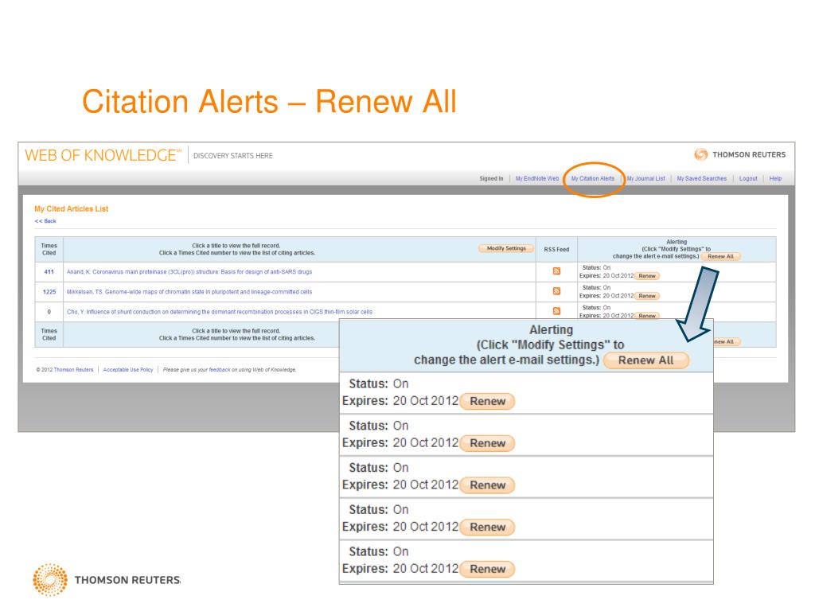This screenshot has width=815, height=611.
Task: View citing articles for count 411
Action: click(x=49, y=272)
